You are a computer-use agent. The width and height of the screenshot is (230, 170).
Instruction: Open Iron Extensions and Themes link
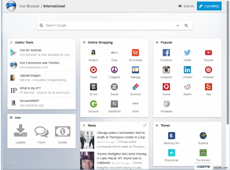pos(41,65)
